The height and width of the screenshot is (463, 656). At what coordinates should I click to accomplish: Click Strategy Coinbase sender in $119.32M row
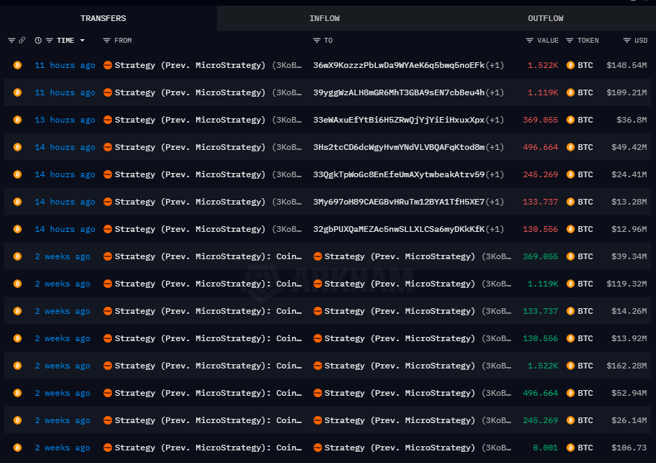(208, 284)
